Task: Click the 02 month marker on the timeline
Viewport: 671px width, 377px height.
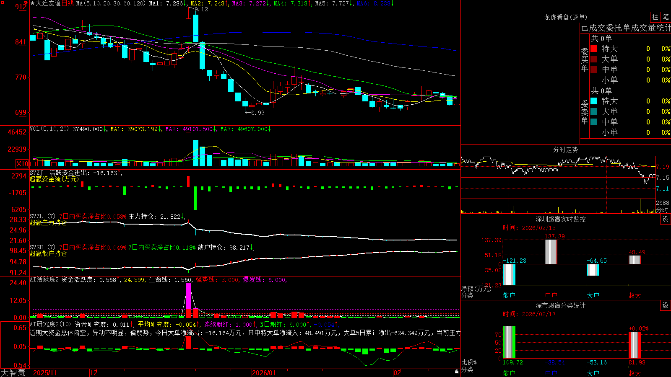Action: [x=397, y=373]
